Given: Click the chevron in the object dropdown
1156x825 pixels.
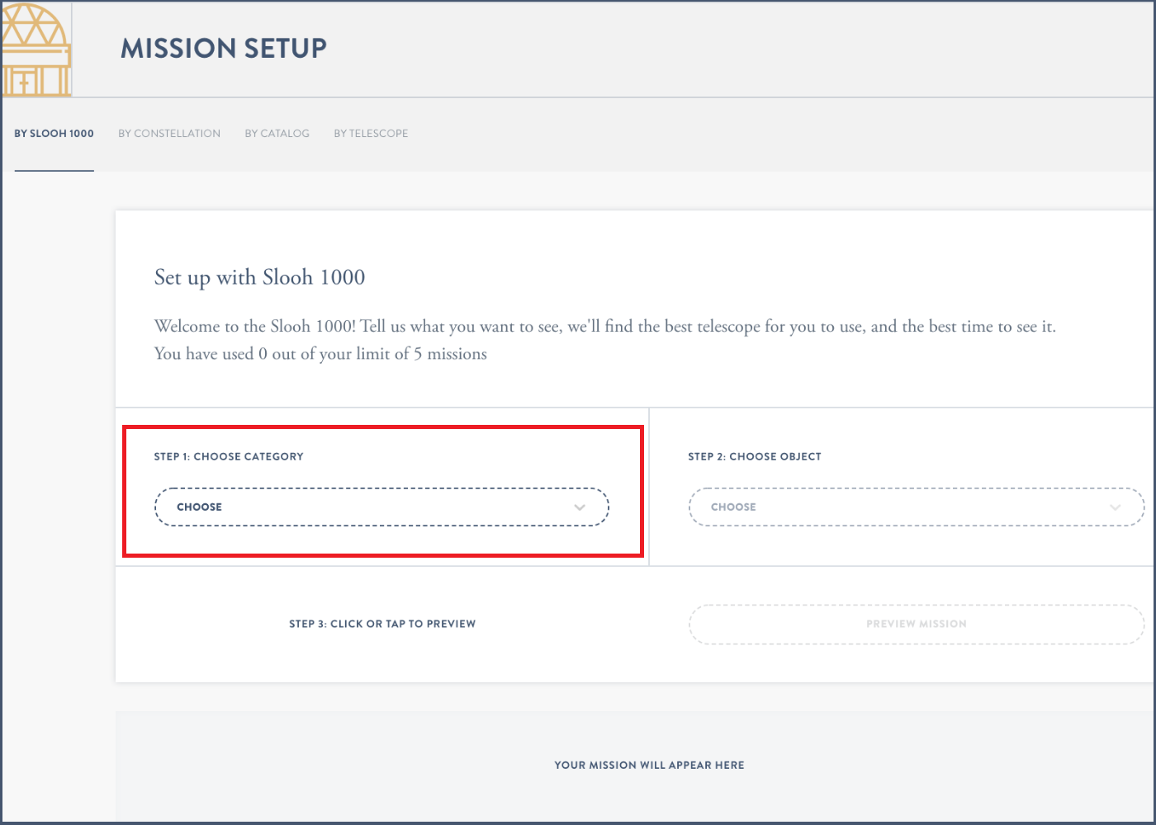Looking at the screenshot, I should (1116, 507).
